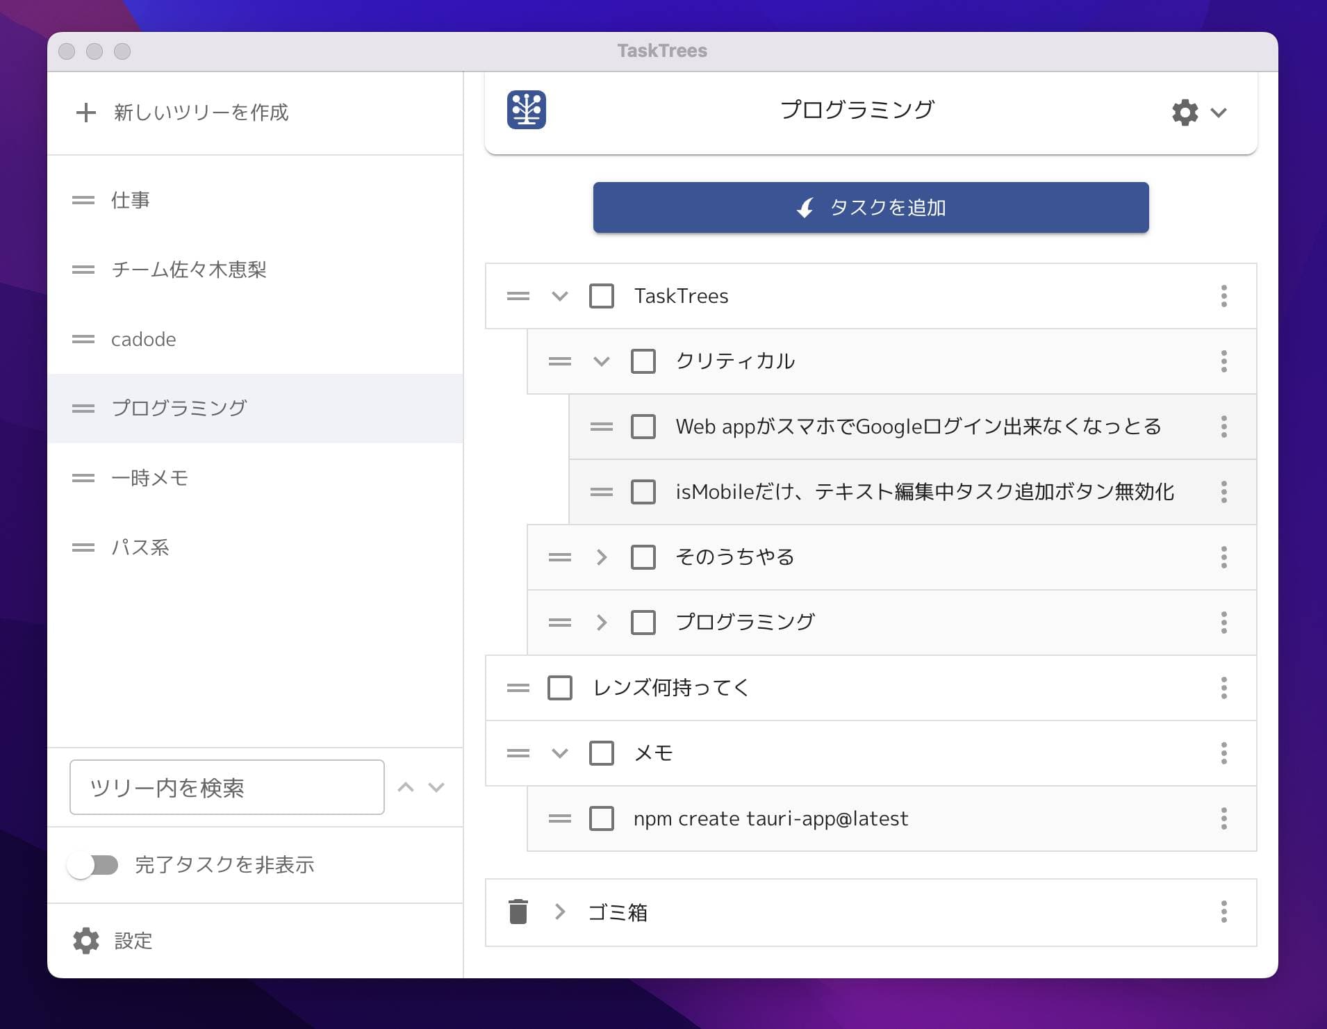This screenshot has width=1327, height=1029.
Task: Open three-dot menu for npm create tauri-app@latest
Action: tap(1223, 818)
